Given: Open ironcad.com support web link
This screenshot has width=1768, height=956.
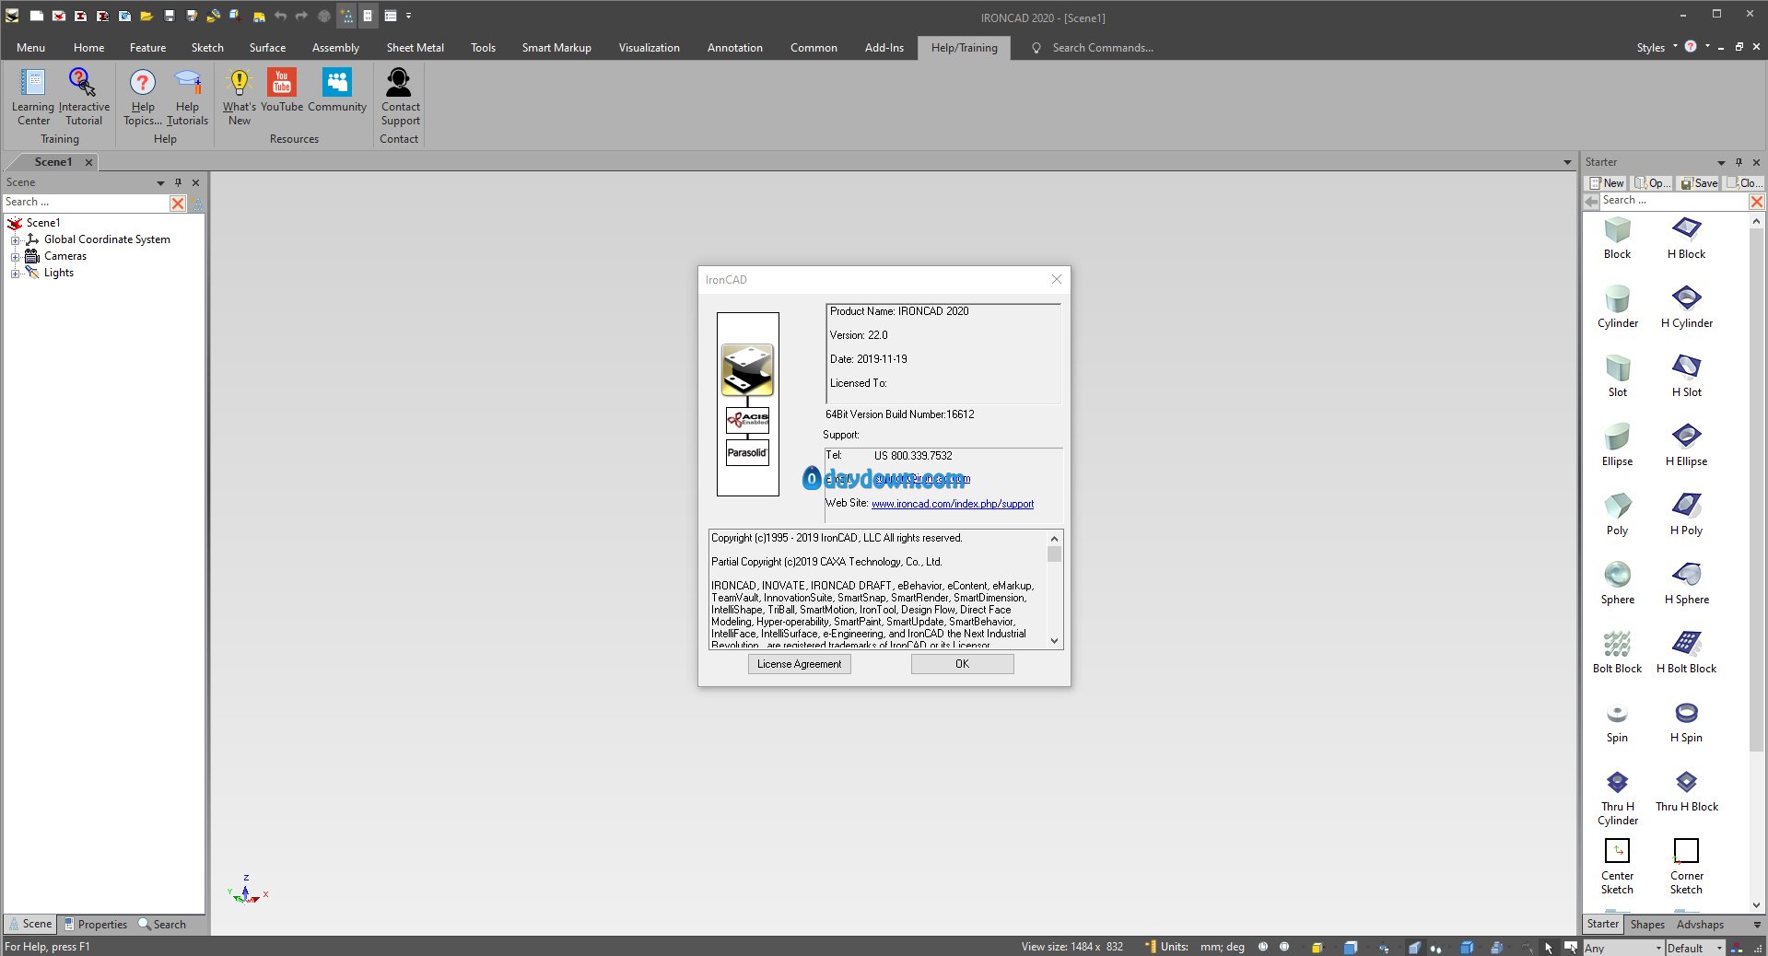Looking at the screenshot, I should (953, 504).
